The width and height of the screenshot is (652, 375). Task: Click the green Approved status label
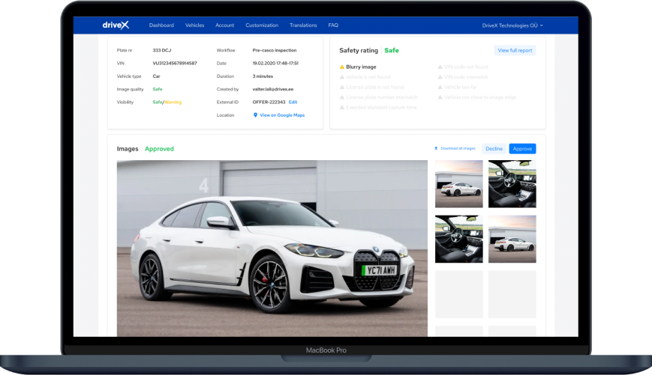click(159, 149)
